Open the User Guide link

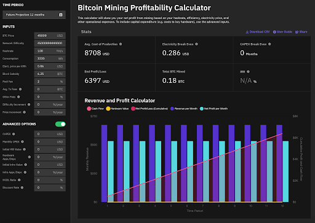click(x=282, y=32)
